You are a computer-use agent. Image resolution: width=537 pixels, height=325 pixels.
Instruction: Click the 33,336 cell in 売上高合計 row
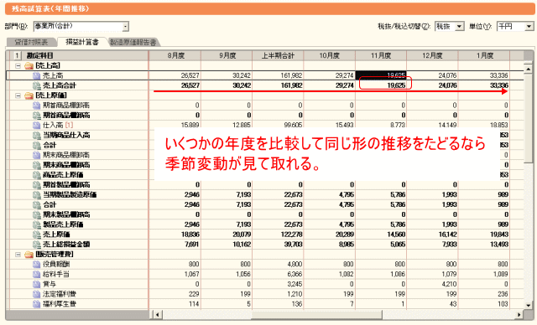tap(484, 85)
